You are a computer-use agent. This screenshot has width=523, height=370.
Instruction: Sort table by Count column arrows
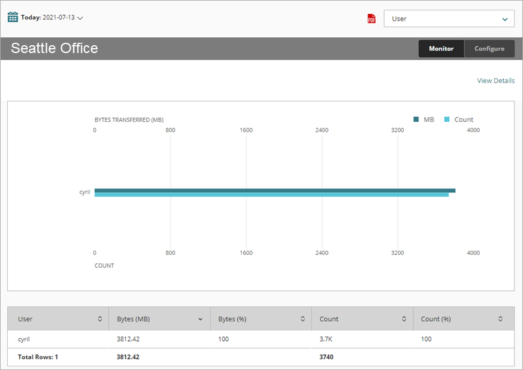pyautogui.click(x=404, y=319)
